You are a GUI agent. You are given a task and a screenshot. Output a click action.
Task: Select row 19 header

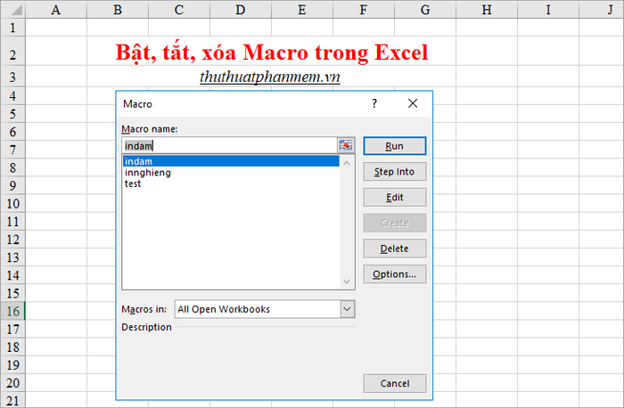[x=12, y=364]
